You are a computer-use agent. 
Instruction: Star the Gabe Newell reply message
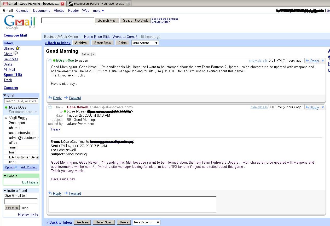[x=50, y=107]
